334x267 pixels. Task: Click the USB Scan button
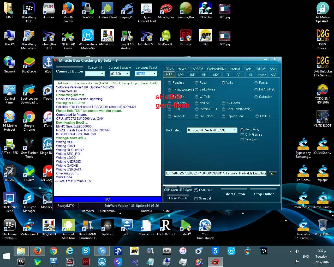coord(185,190)
